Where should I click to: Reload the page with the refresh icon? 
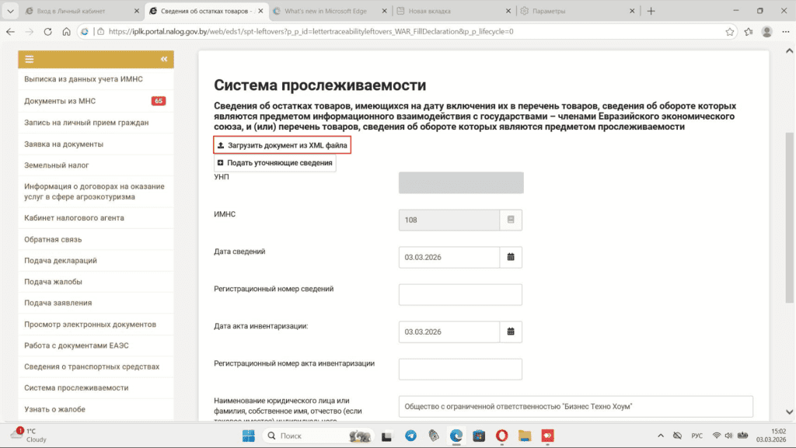point(48,32)
